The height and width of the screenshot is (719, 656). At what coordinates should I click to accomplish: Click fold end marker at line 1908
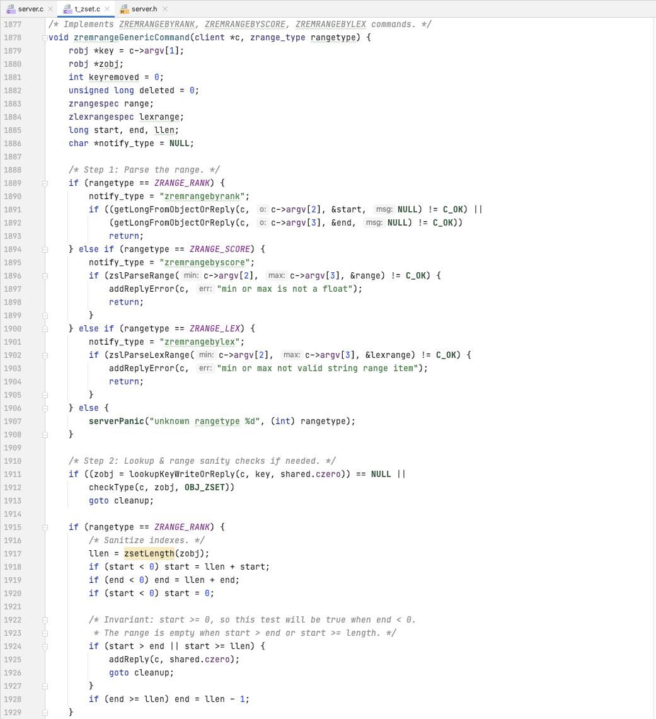tap(45, 435)
